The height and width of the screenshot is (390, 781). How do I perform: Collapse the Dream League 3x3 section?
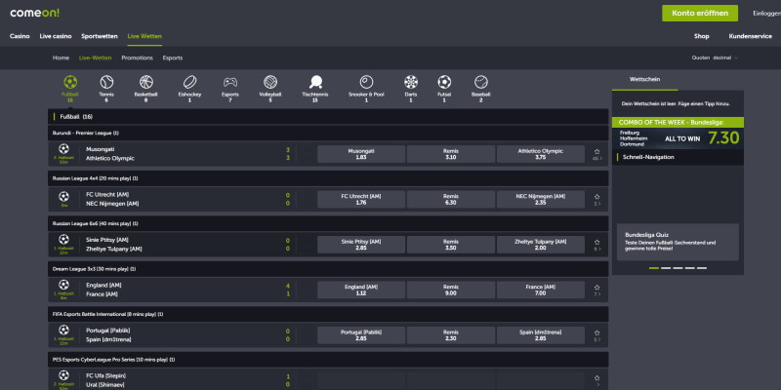pyautogui.click(x=328, y=269)
